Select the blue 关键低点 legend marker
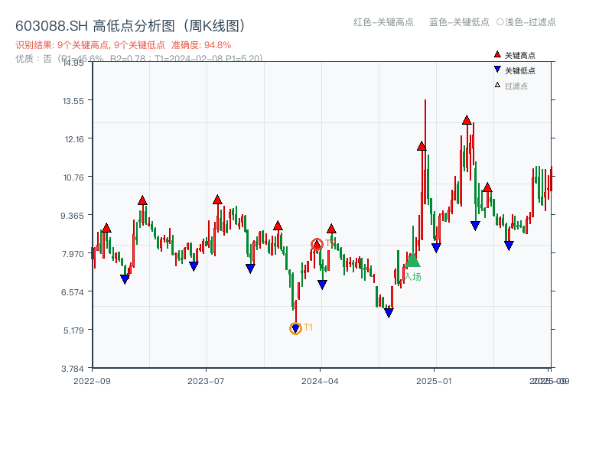The height and width of the screenshot is (459, 612). pos(496,68)
